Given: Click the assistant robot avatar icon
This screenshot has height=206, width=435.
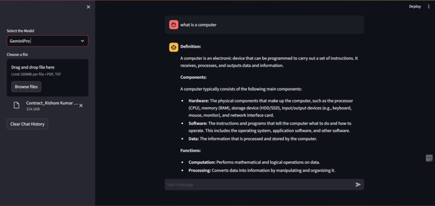Looking at the screenshot, I should pos(174,47).
